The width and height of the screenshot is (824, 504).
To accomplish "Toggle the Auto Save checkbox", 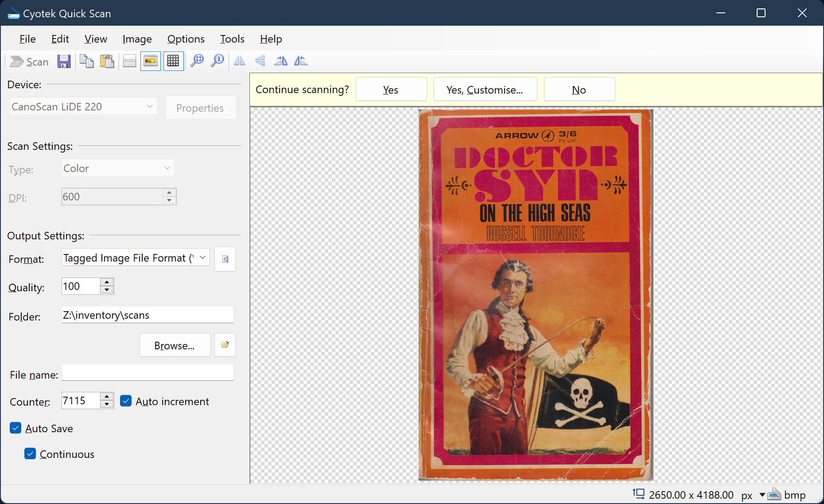I will click(x=16, y=428).
